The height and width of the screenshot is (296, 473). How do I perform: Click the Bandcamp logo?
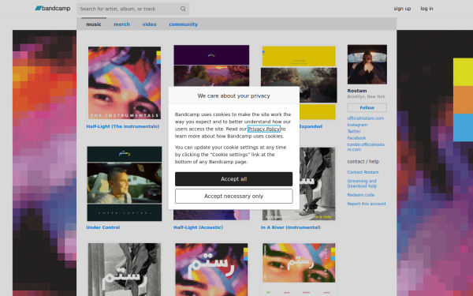point(53,9)
